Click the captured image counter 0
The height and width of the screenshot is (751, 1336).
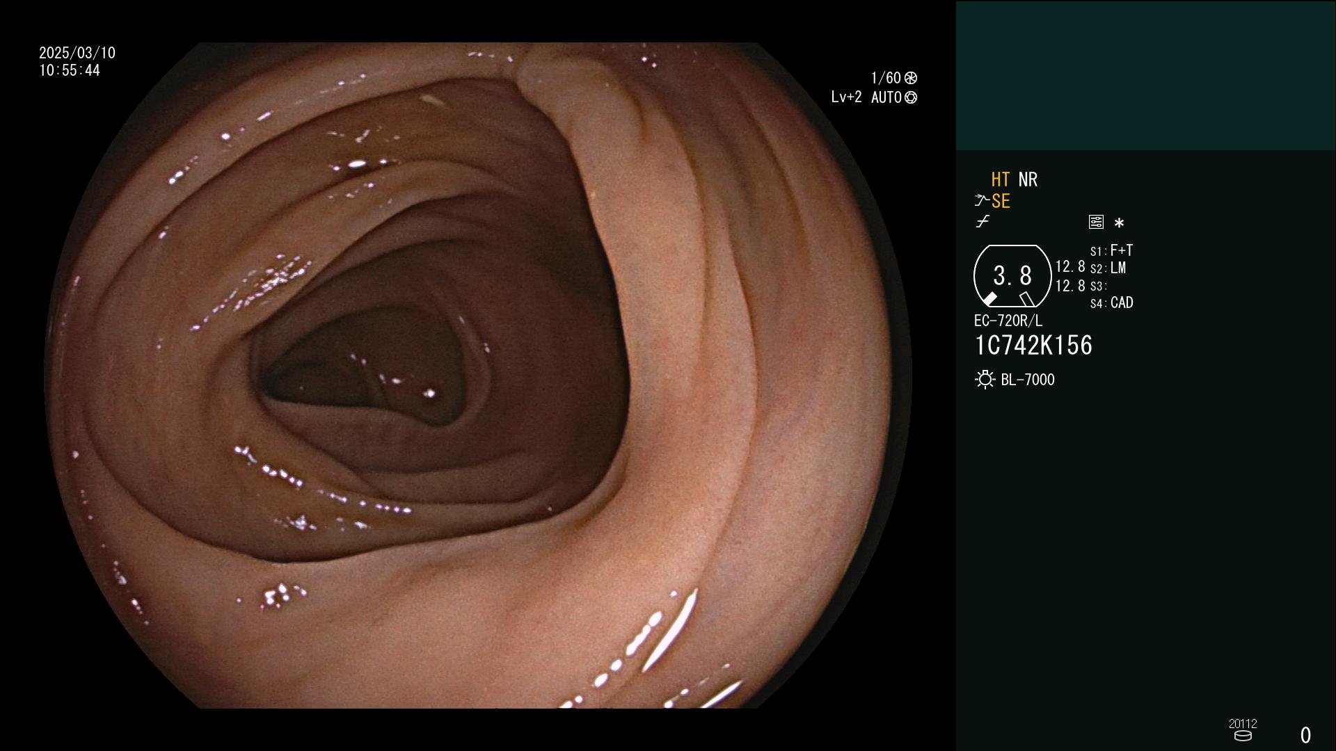click(1305, 735)
